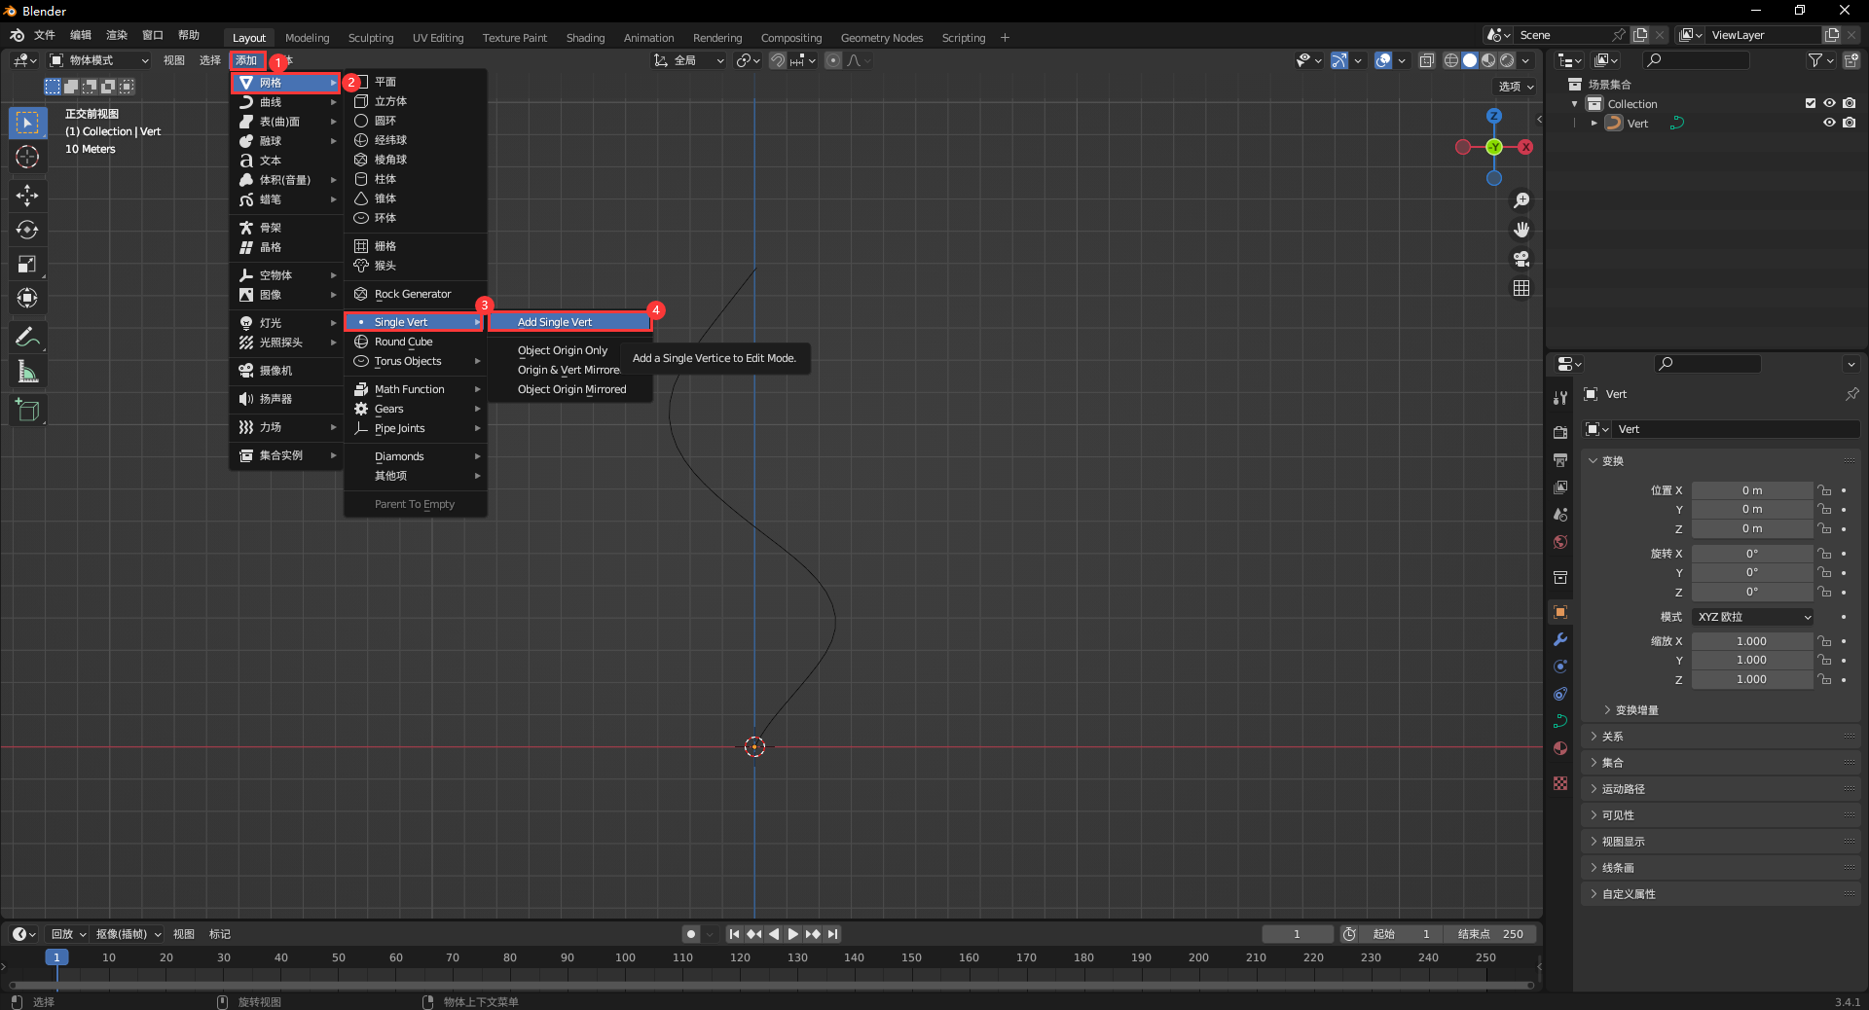This screenshot has height=1010, width=1869.
Task: Uncheck the Collection exclude checkbox
Action: [x=1810, y=104]
